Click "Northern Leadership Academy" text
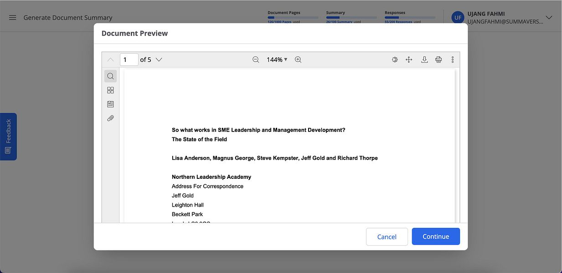Image resolution: width=562 pixels, height=273 pixels. [211, 177]
